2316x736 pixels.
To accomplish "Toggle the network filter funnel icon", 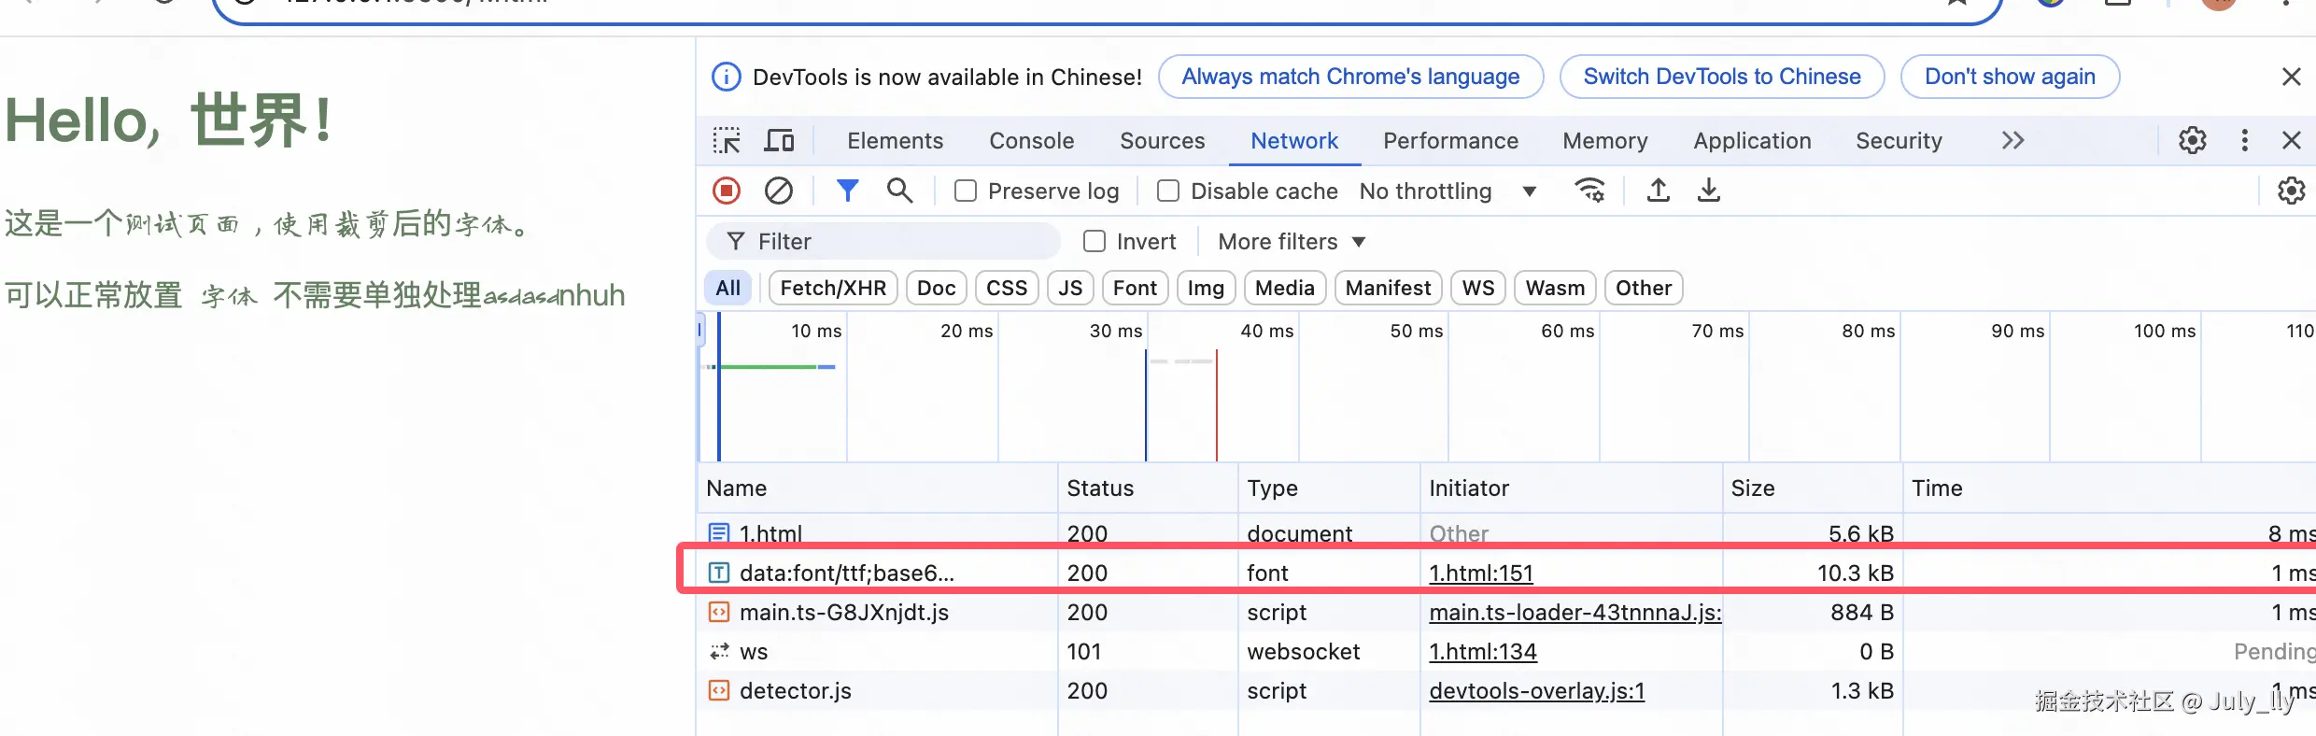I will point(847,191).
